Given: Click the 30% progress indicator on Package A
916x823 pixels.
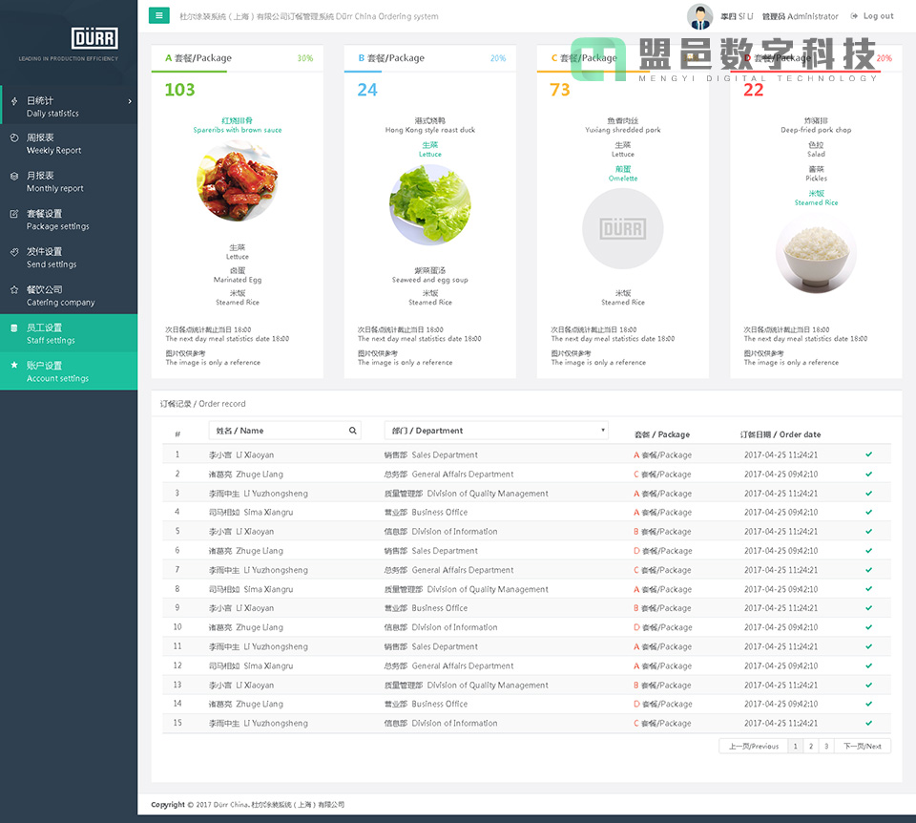Looking at the screenshot, I should 305,58.
